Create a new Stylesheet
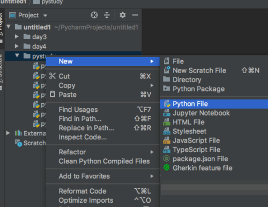Viewport: 268px width, 207px height. point(214,131)
